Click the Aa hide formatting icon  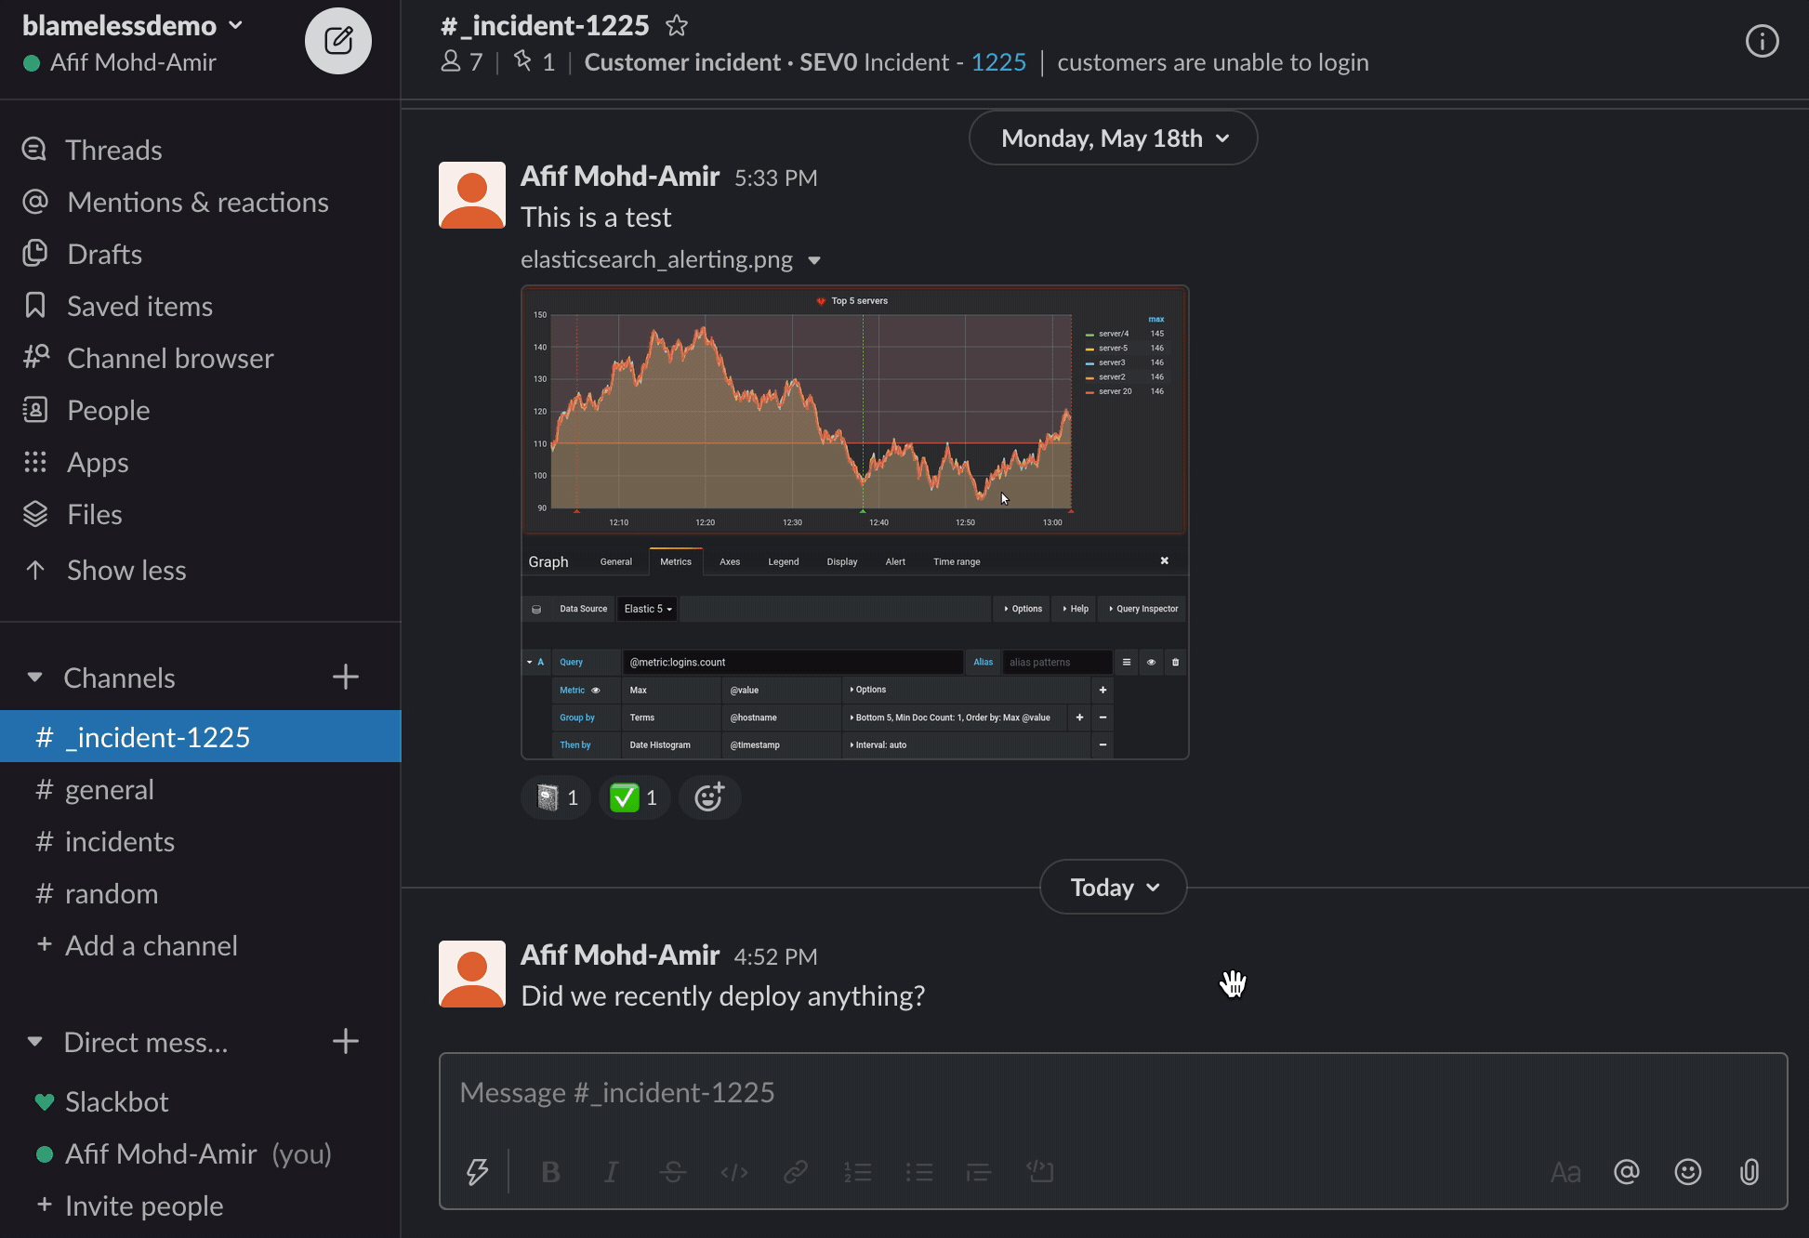pyautogui.click(x=1565, y=1172)
